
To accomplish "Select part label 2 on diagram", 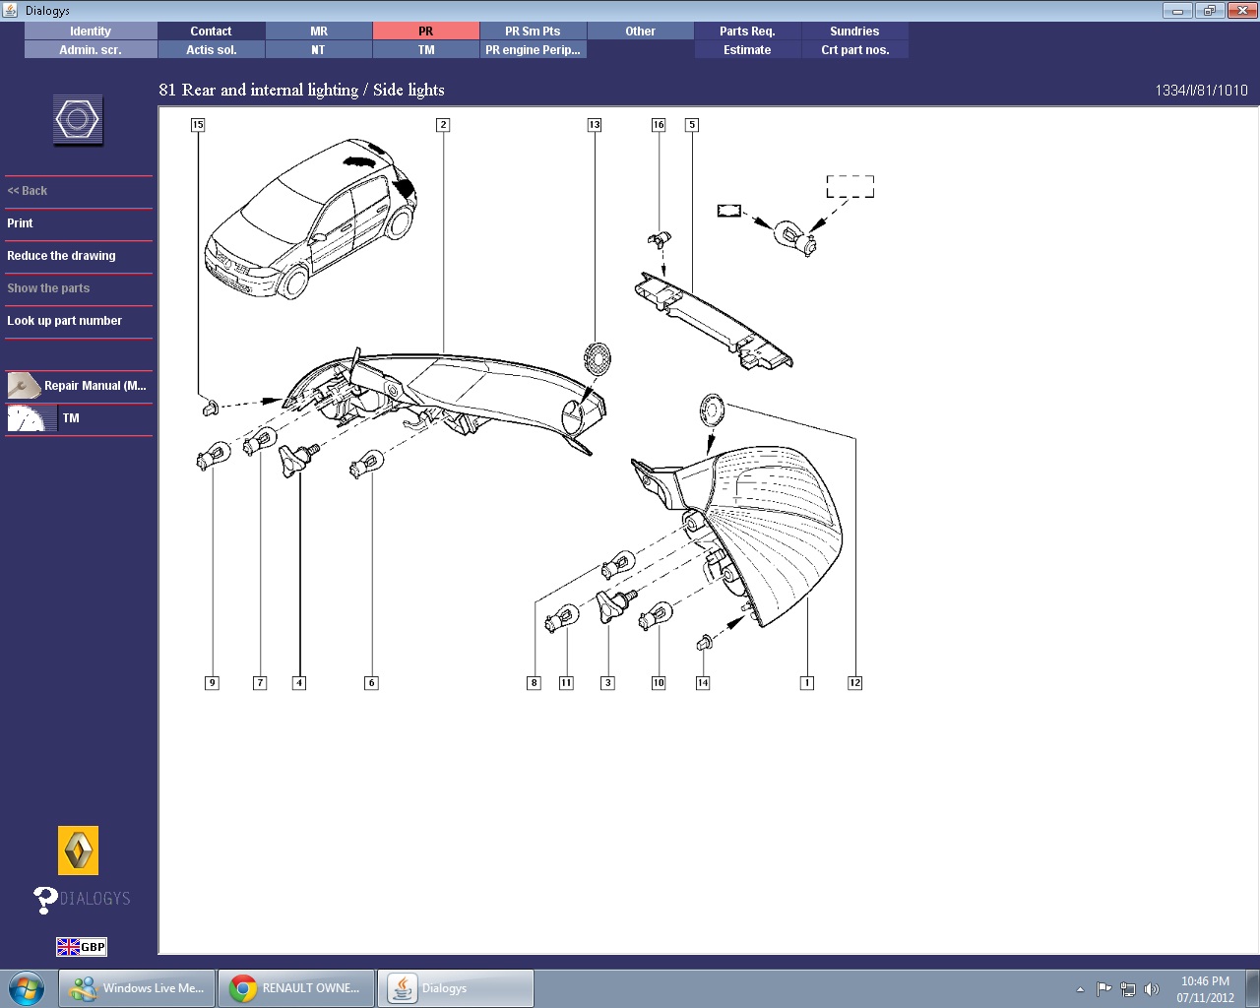I will (x=443, y=125).
